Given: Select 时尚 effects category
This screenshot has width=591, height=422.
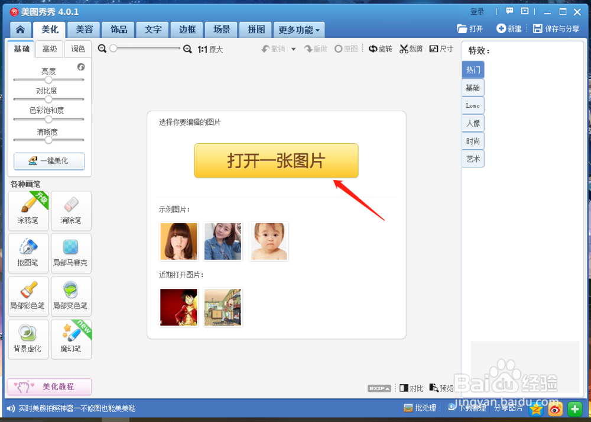Looking at the screenshot, I should click(x=473, y=141).
